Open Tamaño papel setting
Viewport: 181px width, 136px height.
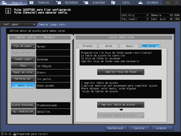pyautogui.click(x=23, y=59)
